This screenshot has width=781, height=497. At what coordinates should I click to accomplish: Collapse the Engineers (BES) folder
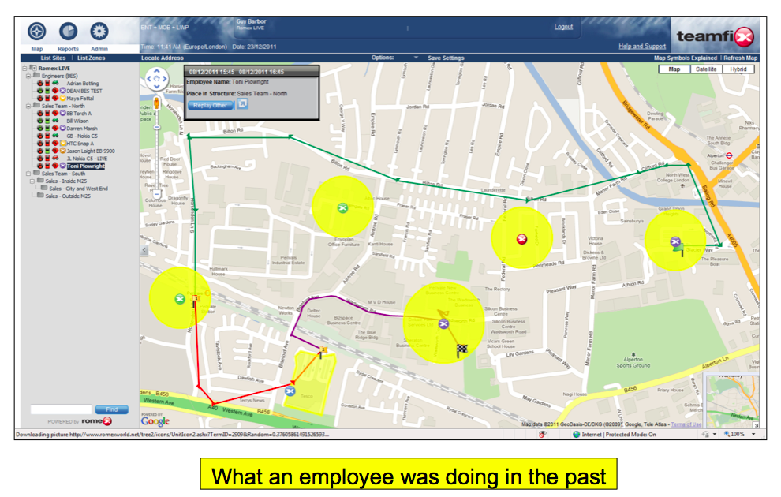coord(28,76)
